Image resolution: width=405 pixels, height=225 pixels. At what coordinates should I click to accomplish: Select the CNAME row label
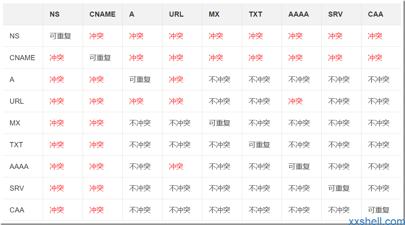coord(22,58)
